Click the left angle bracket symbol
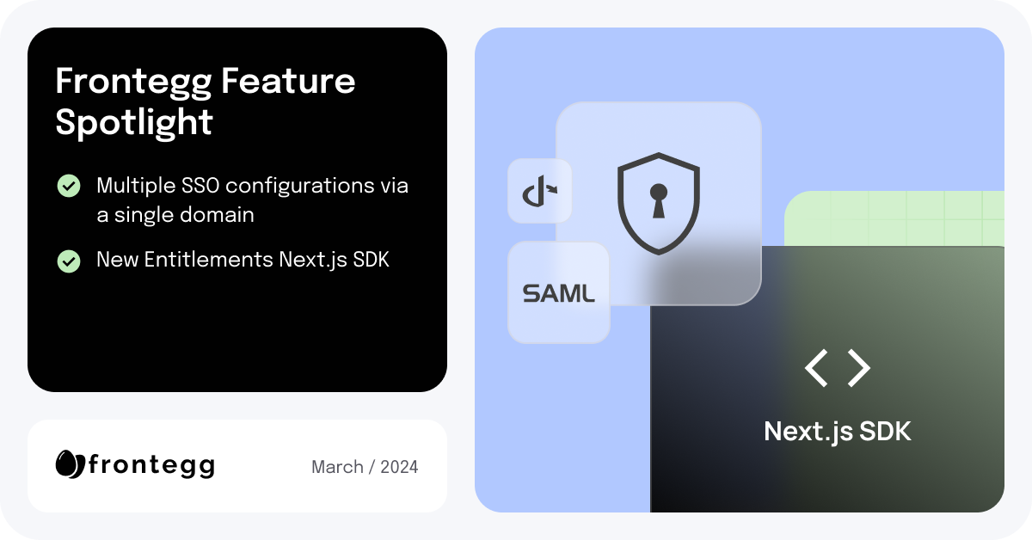 coord(816,368)
